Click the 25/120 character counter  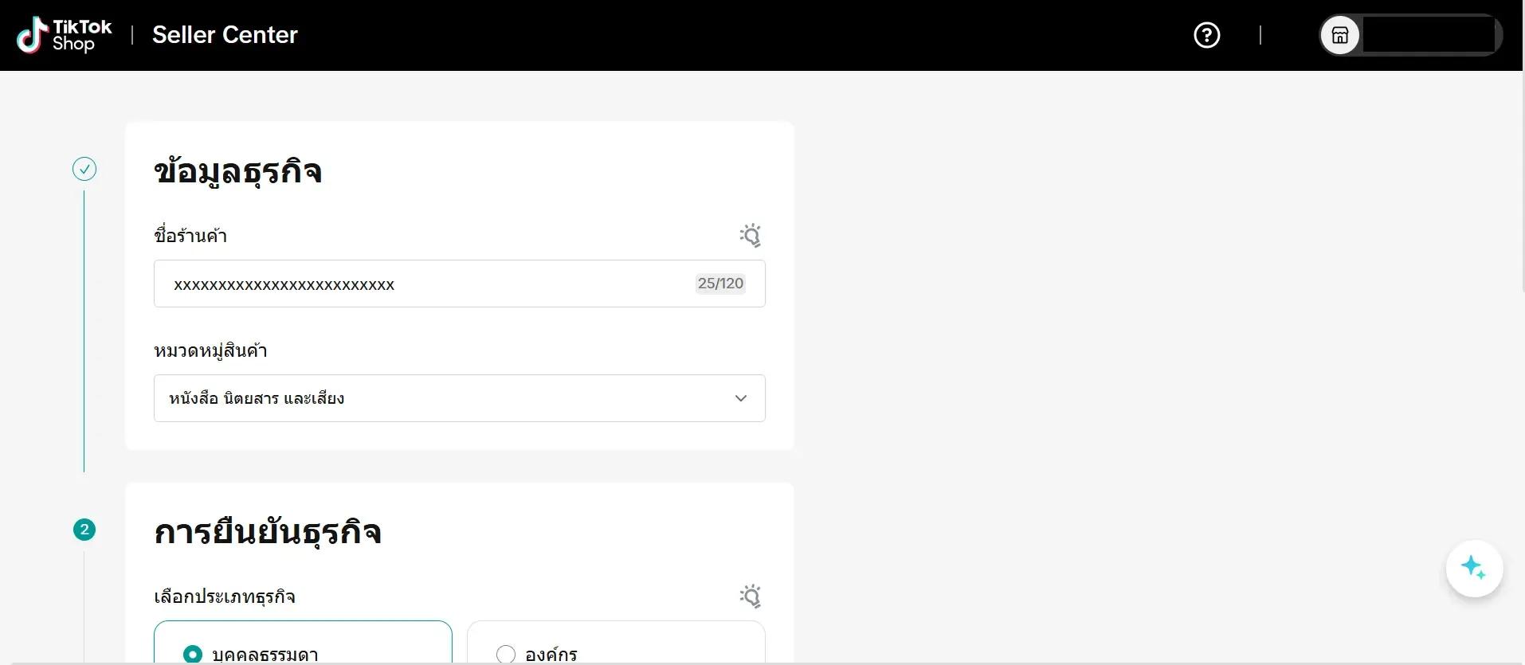click(720, 284)
